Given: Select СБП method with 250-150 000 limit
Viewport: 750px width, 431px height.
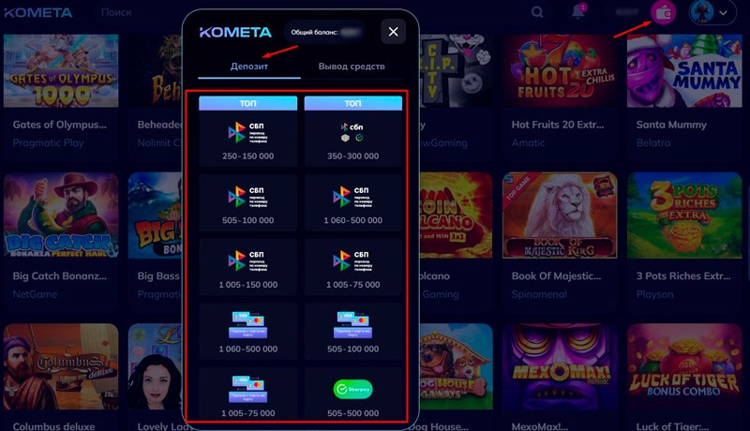Looking at the screenshot, I should [x=247, y=131].
